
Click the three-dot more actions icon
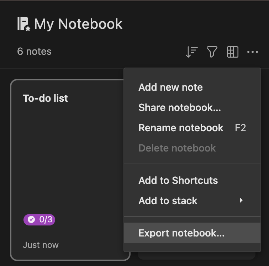tap(253, 52)
